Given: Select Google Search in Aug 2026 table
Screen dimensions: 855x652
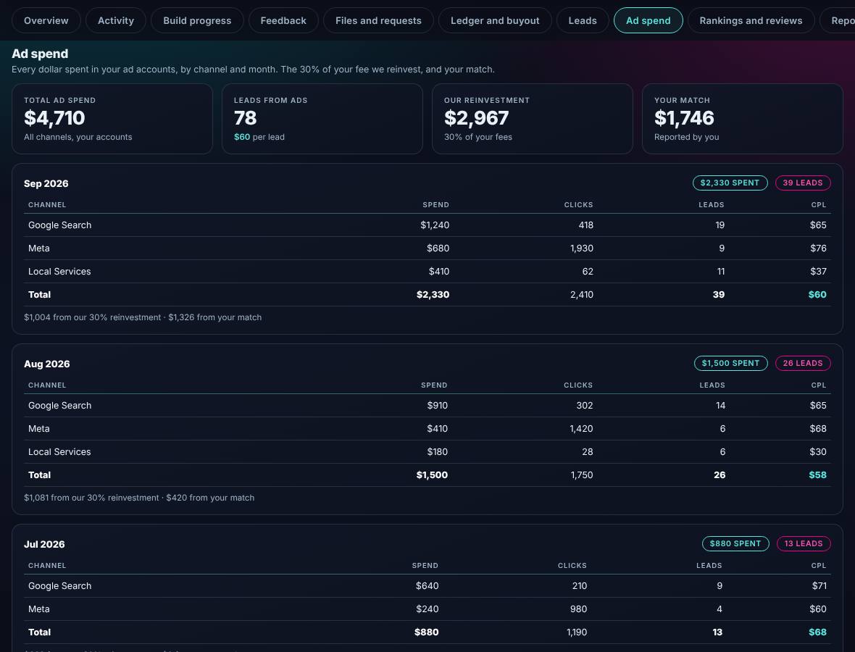Looking at the screenshot, I should coord(427,406).
